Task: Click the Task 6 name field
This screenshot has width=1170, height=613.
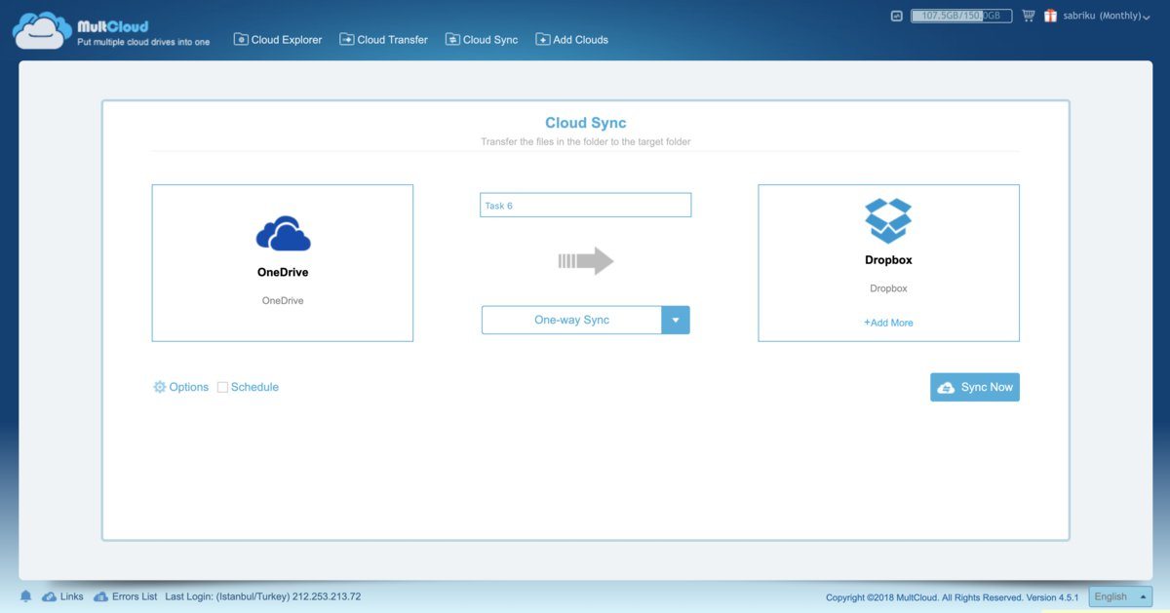Action: 585,206
